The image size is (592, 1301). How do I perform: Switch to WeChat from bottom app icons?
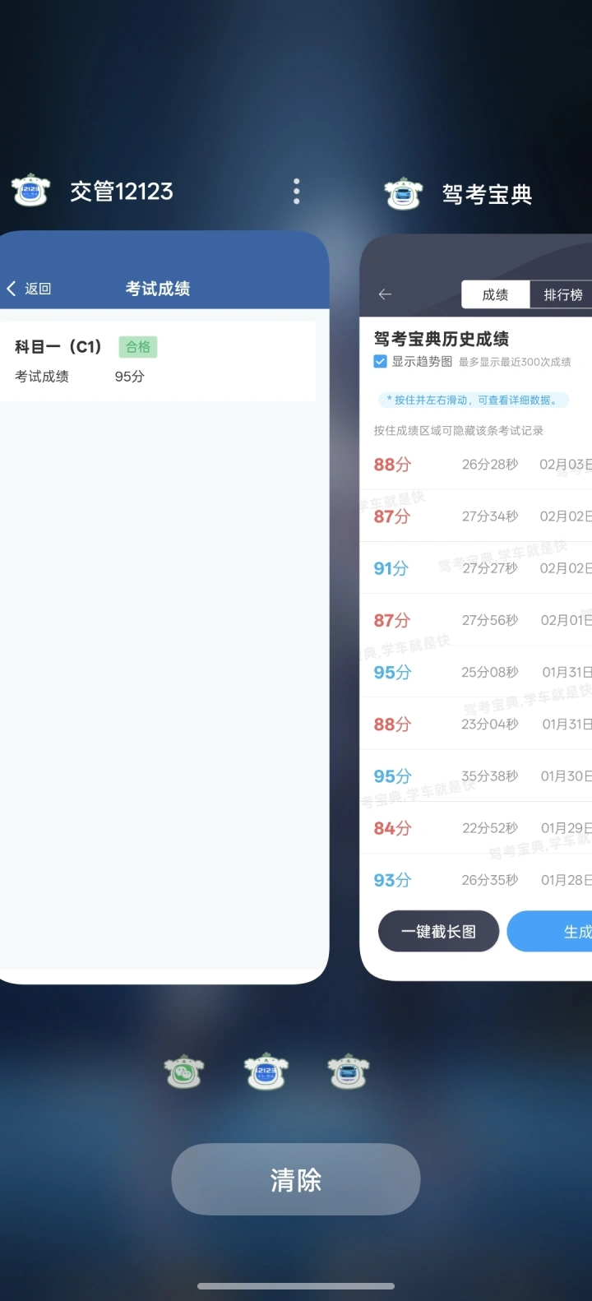click(x=184, y=1072)
